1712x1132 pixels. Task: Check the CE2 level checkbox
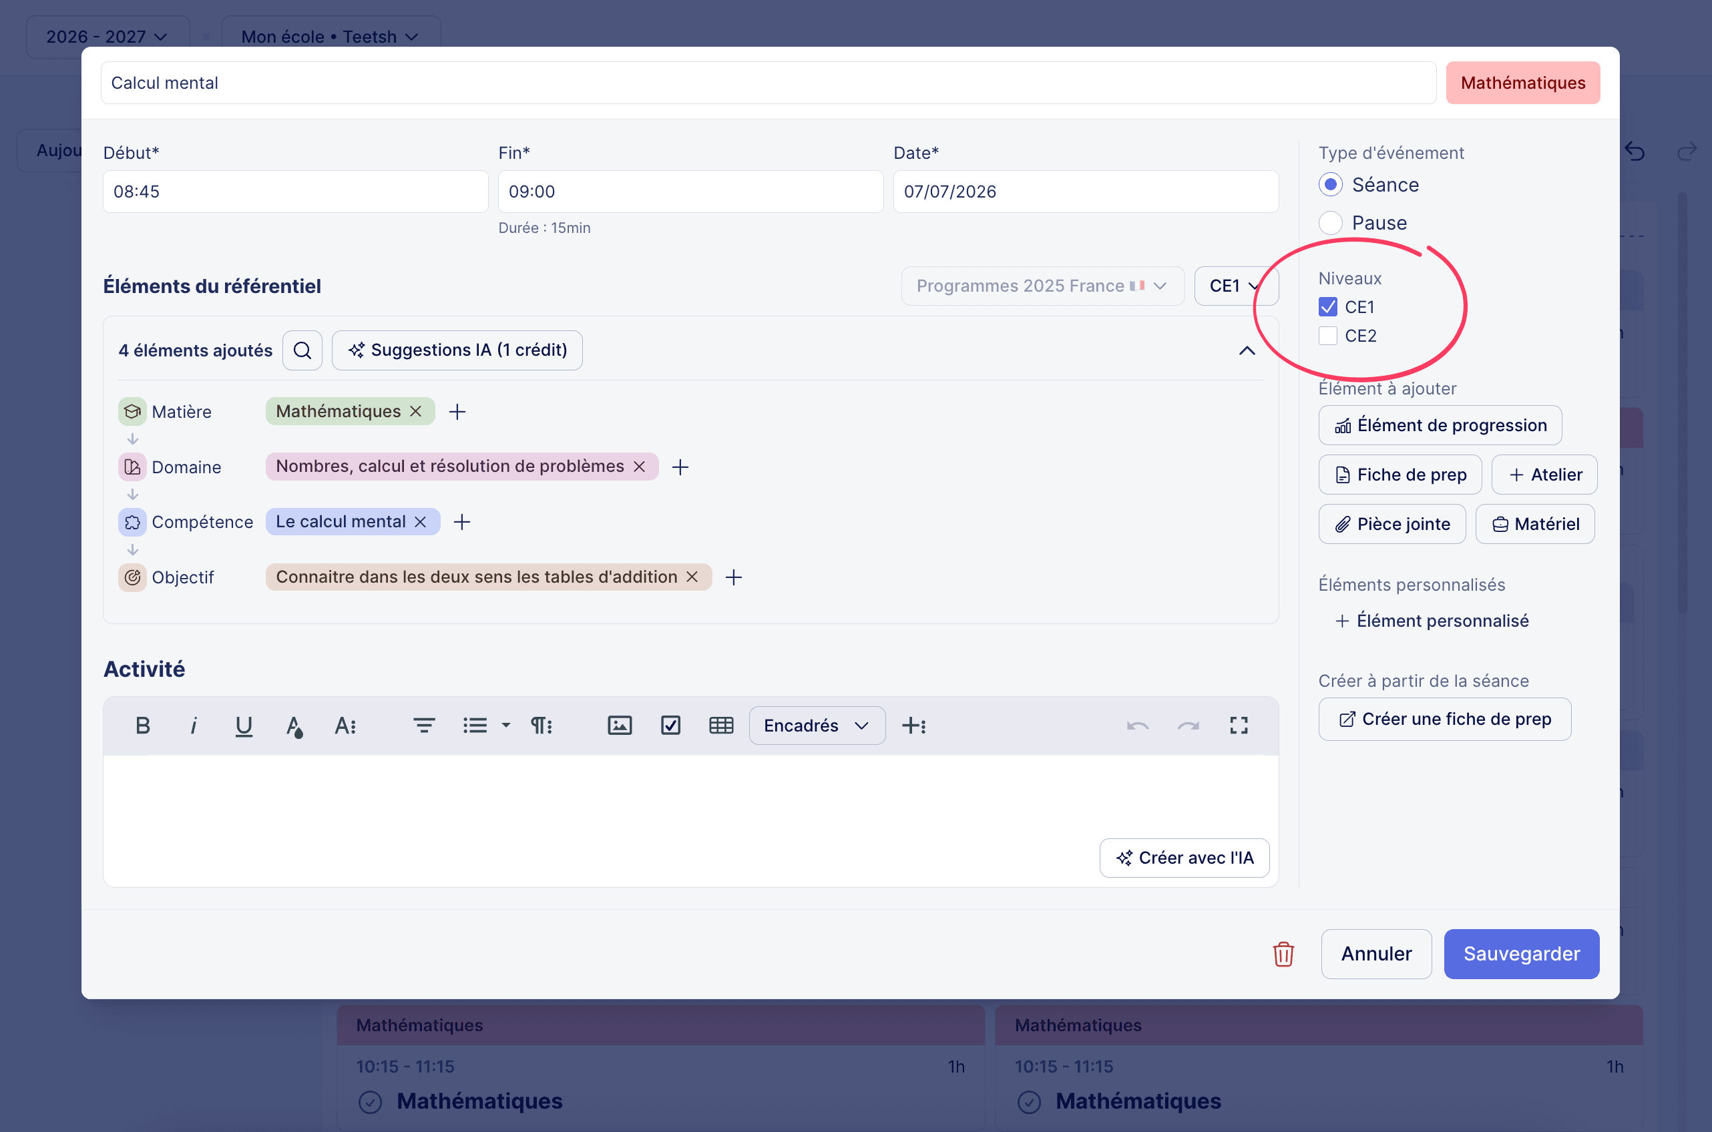point(1327,336)
